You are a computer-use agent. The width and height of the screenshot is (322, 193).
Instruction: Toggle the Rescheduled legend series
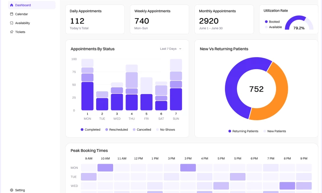(117, 129)
